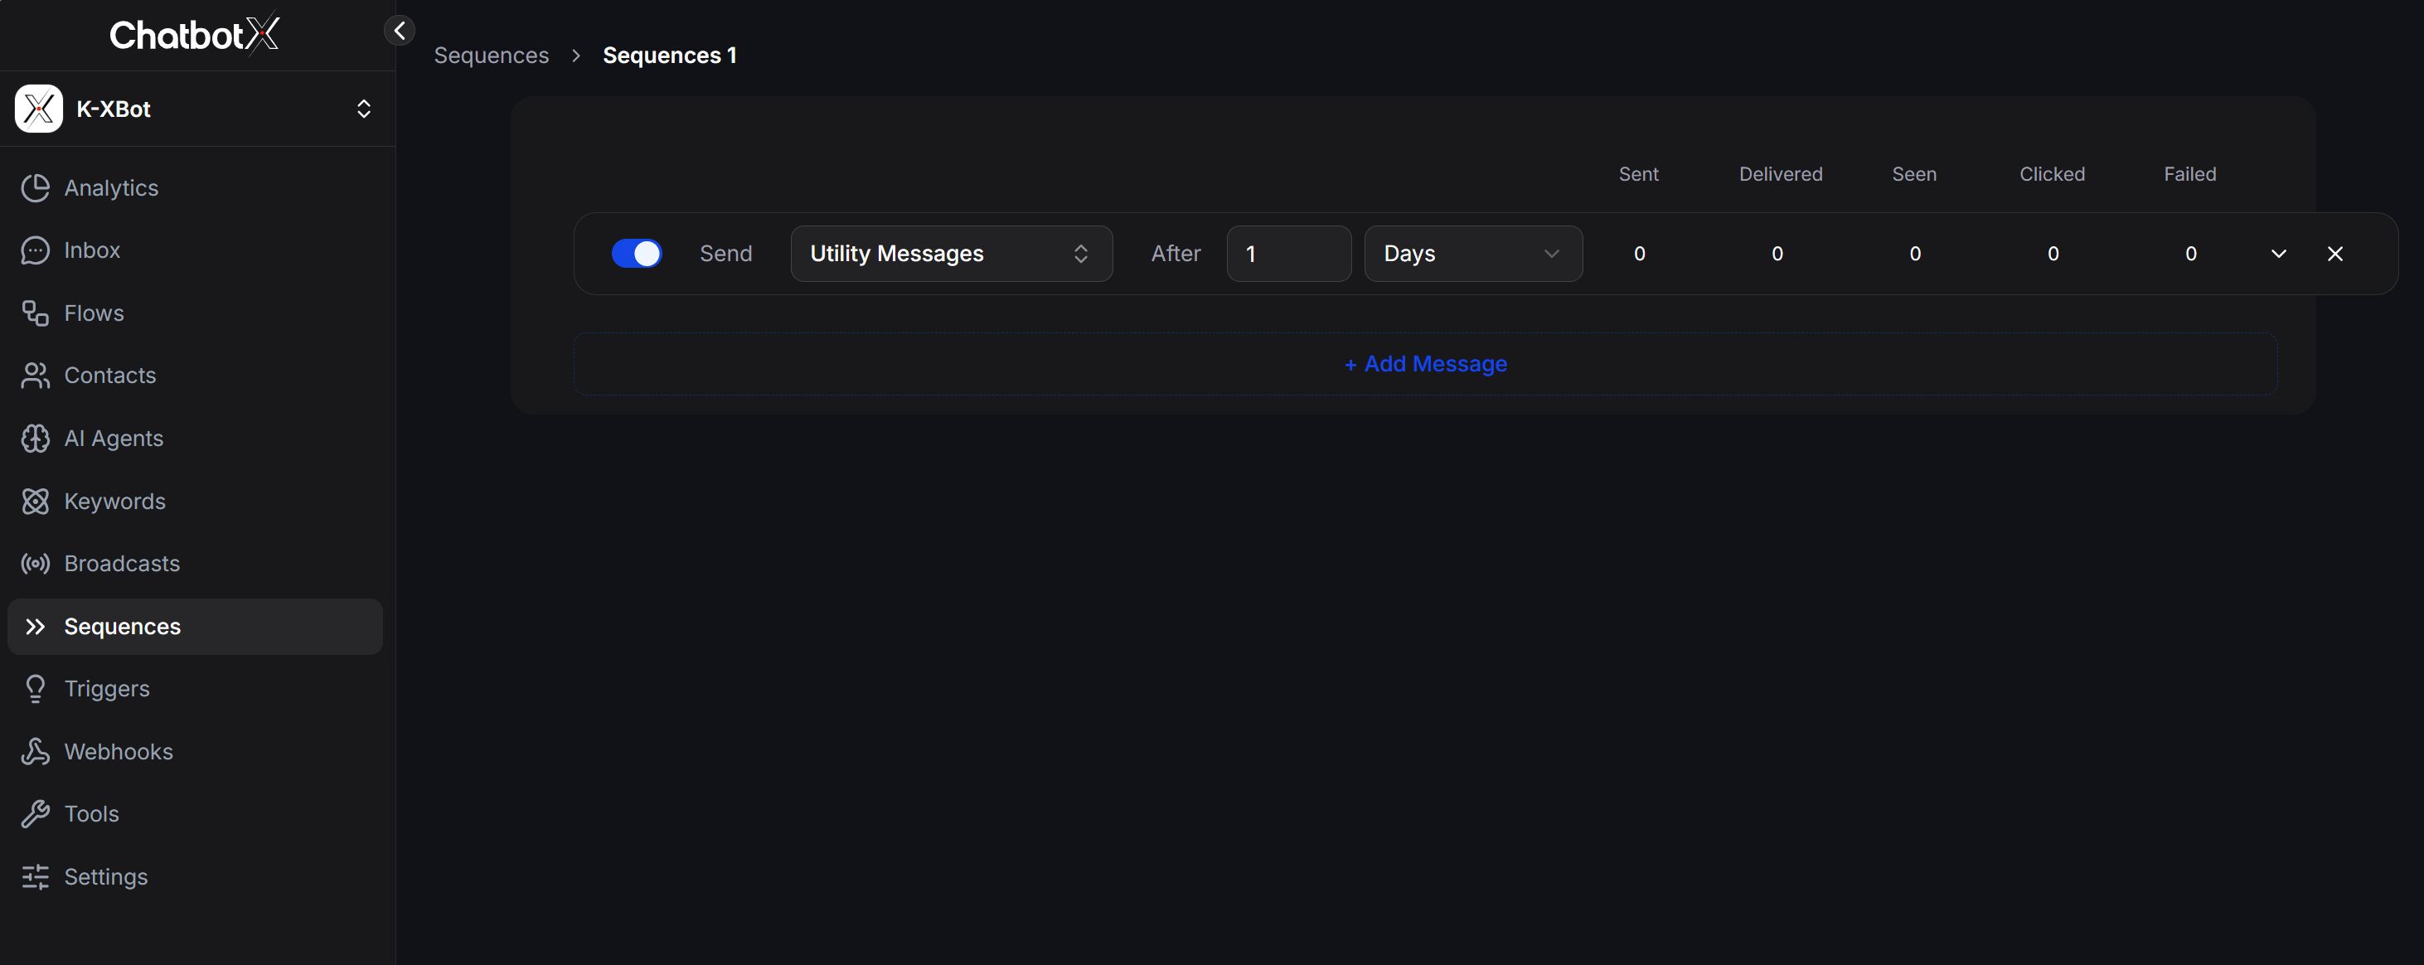Click the Failed column header

pyautogui.click(x=2189, y=174)
